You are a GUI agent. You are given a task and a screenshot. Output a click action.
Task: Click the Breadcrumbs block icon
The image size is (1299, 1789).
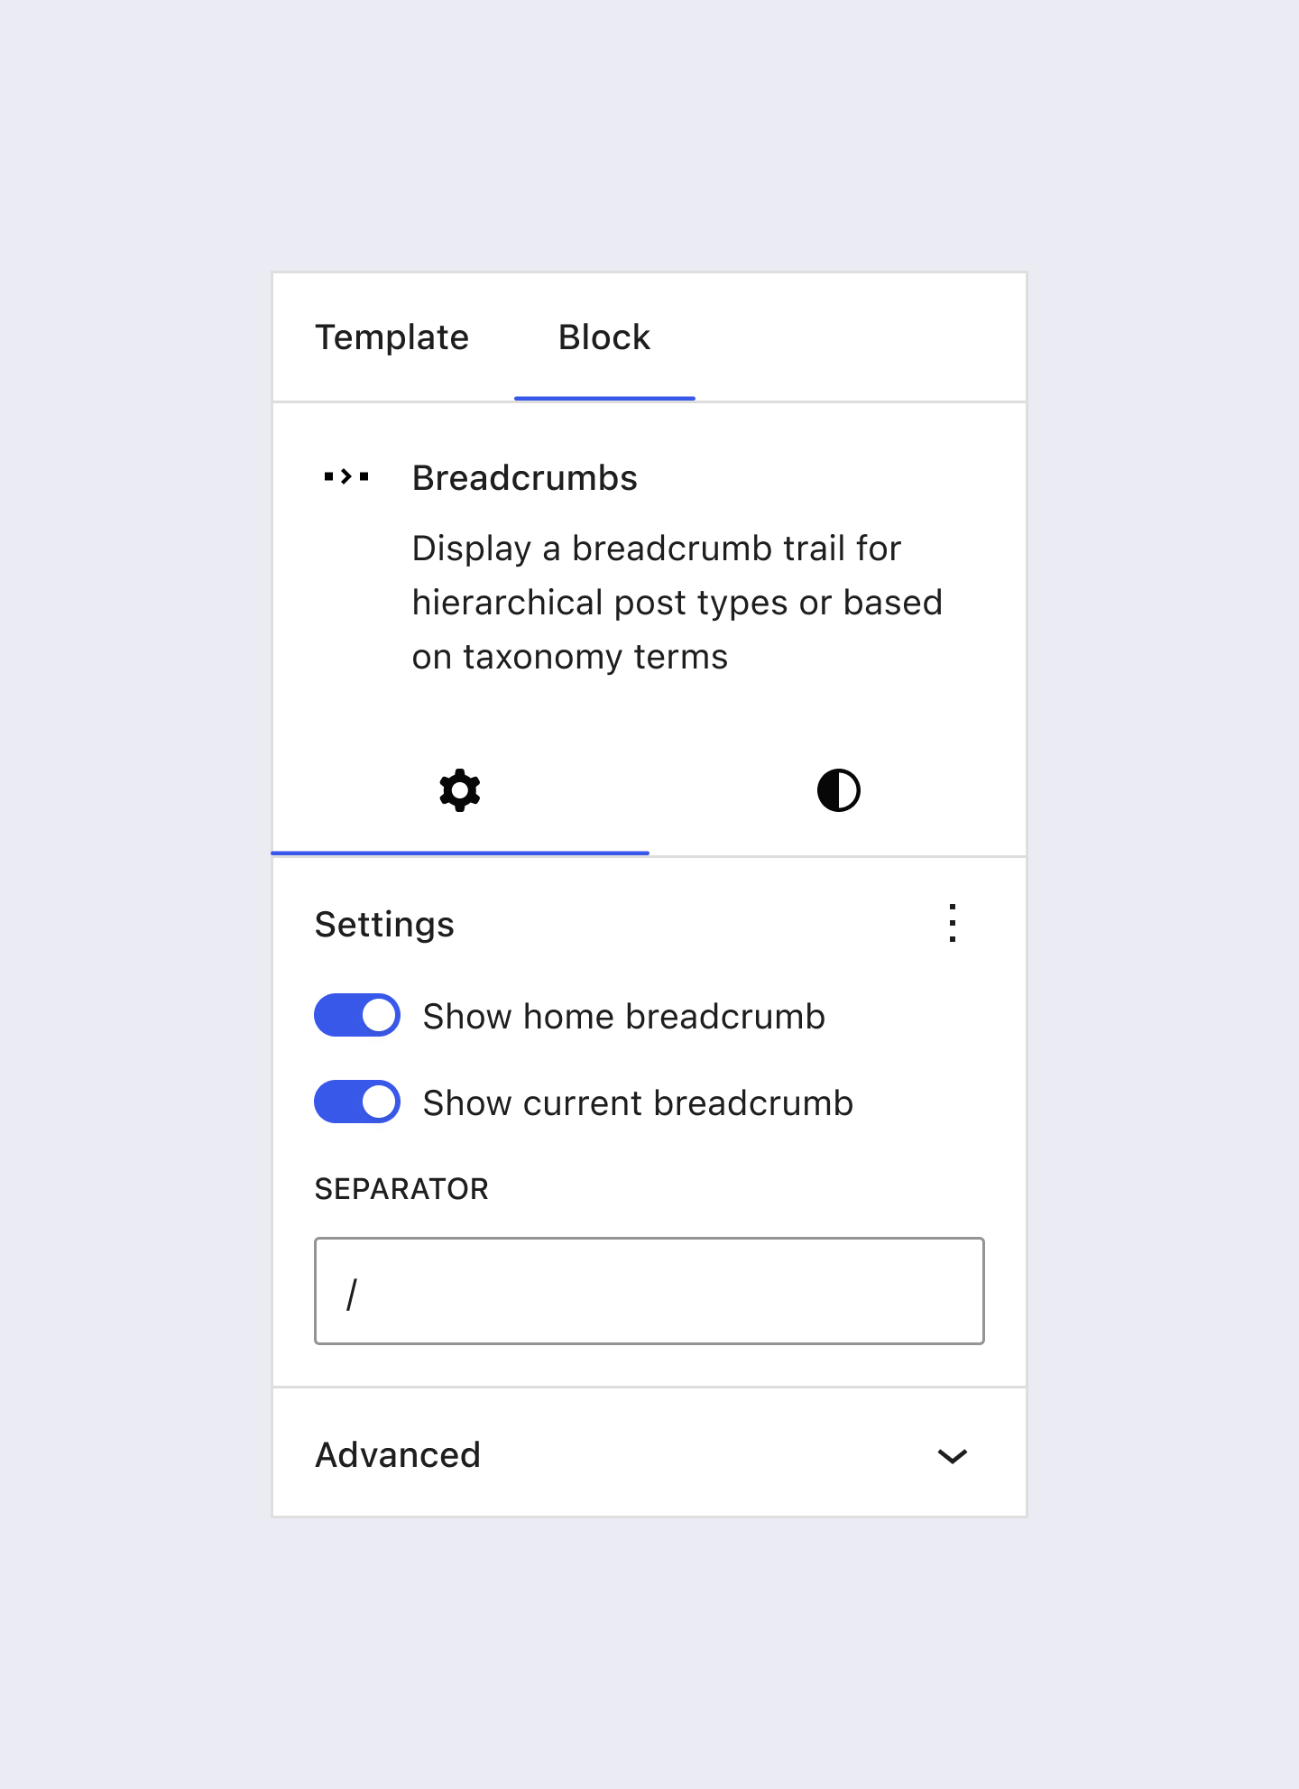pyautogui.click(x=346, y=476)
